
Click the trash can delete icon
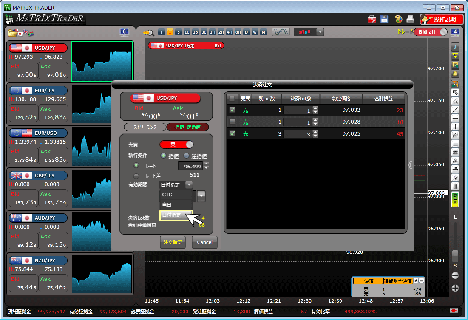click(455, 186)
